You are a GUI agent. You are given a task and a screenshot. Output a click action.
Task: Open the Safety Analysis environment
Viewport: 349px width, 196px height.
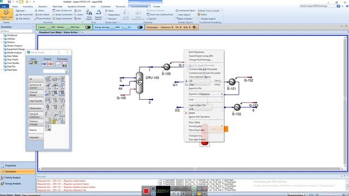(x=17, y=177)
